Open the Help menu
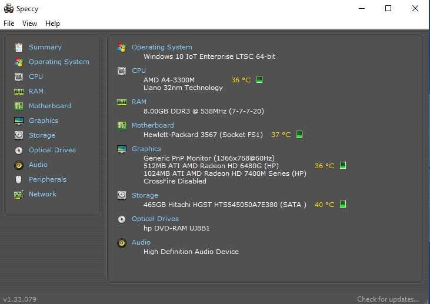Screen dimensions: 430x304 [x=52, y=24]
